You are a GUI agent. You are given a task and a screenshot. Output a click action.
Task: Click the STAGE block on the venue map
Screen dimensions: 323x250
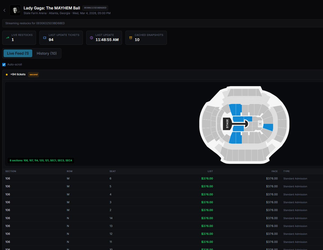(228, 124)
